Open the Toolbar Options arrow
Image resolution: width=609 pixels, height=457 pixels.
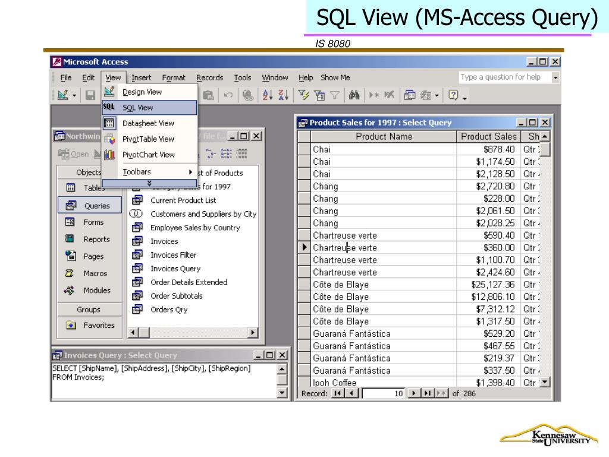pos(465,99)
